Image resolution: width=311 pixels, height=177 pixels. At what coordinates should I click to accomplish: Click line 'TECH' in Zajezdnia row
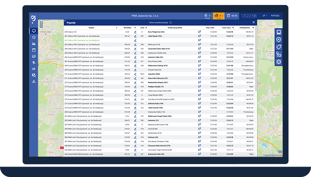(142, 74)
